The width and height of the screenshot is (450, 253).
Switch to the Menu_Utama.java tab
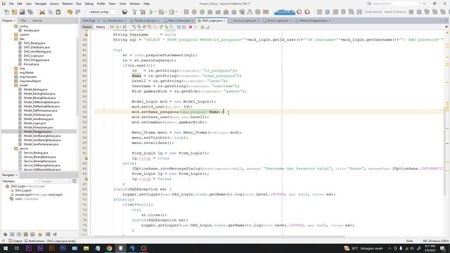[x=179, y=20]
